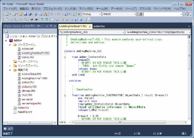Click the 出力 output panel button
194x138 pixels.
[8, 128]
